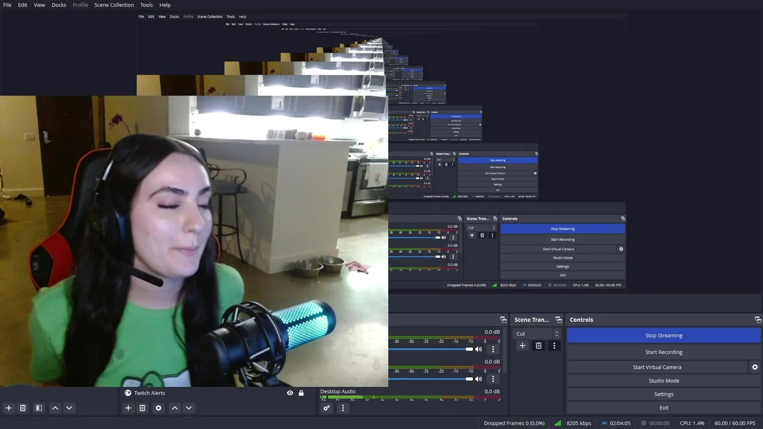Open transition properties three-dot menu
Screen dimensions: 763x429
[554, 346]
